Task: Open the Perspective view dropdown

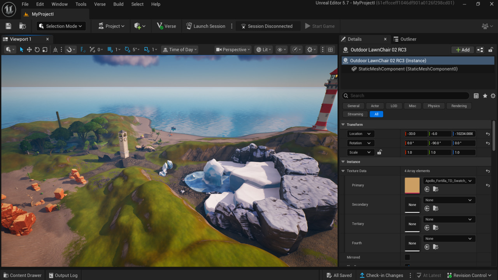Action: pyautogui.click(x=233, y=49)
